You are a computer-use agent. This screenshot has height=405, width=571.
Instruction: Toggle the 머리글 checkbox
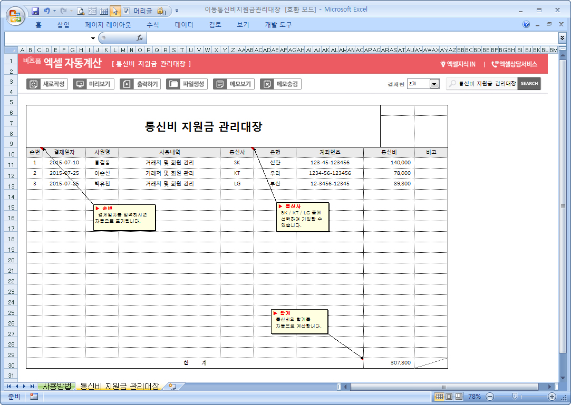pyautogui.click(x=127, y=11)
